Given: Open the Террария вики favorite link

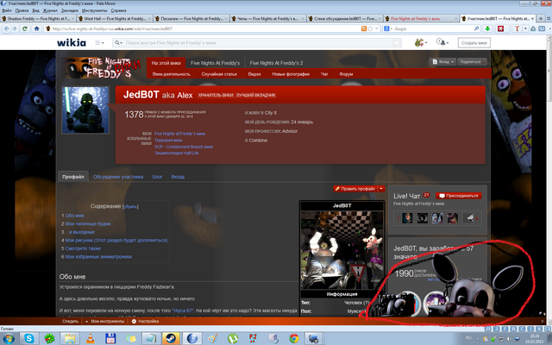Looking at the screenshot, I should 168,140.
